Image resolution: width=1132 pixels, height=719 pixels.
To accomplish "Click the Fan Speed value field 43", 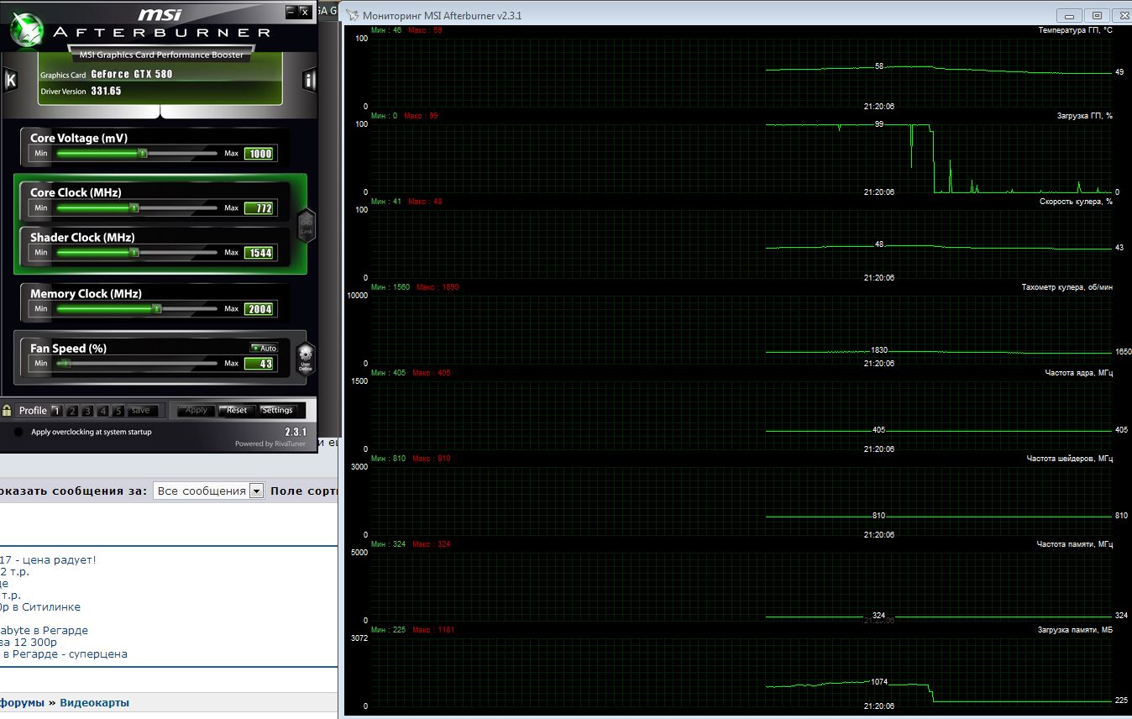I will click(x=259, y=363).
